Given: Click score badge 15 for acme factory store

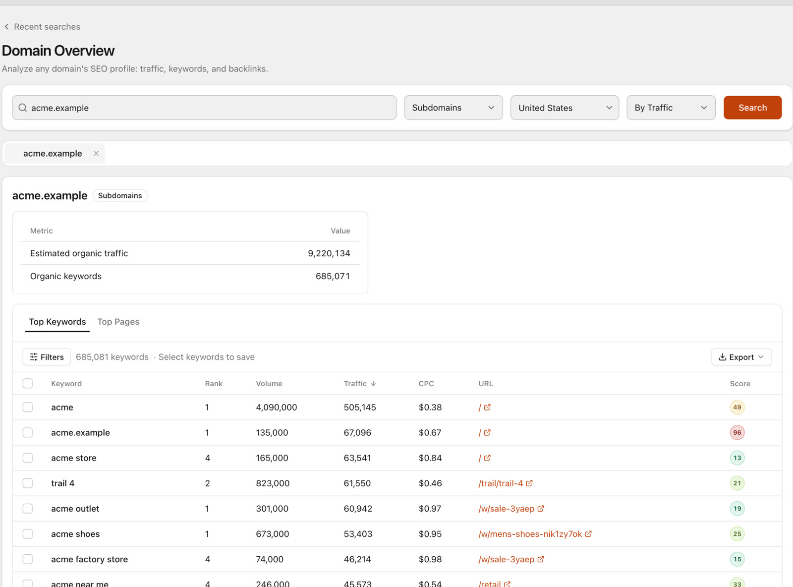Looking at the screenshot, I should click(x=737, y=559).
